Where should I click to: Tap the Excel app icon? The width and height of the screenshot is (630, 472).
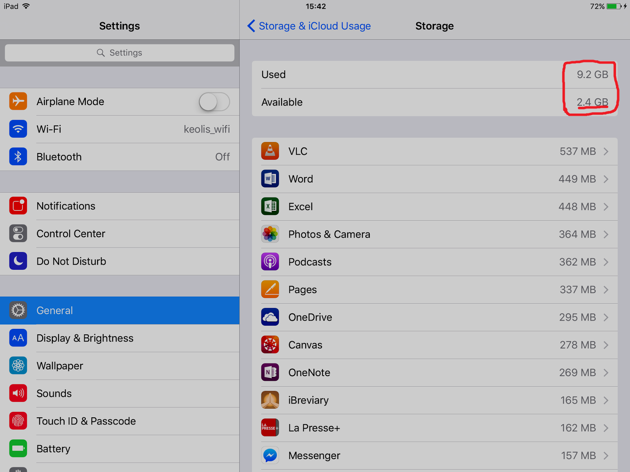click(270, 206)
